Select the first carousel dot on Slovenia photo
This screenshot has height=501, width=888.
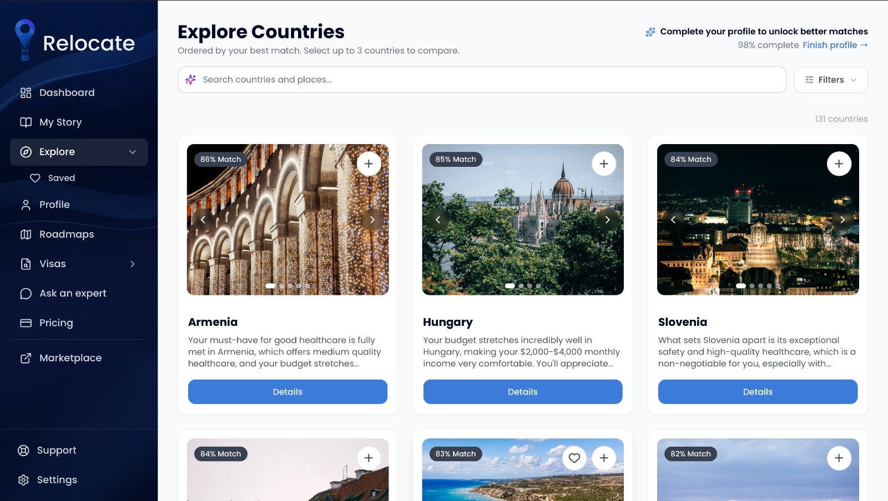(x=741, y=286)
